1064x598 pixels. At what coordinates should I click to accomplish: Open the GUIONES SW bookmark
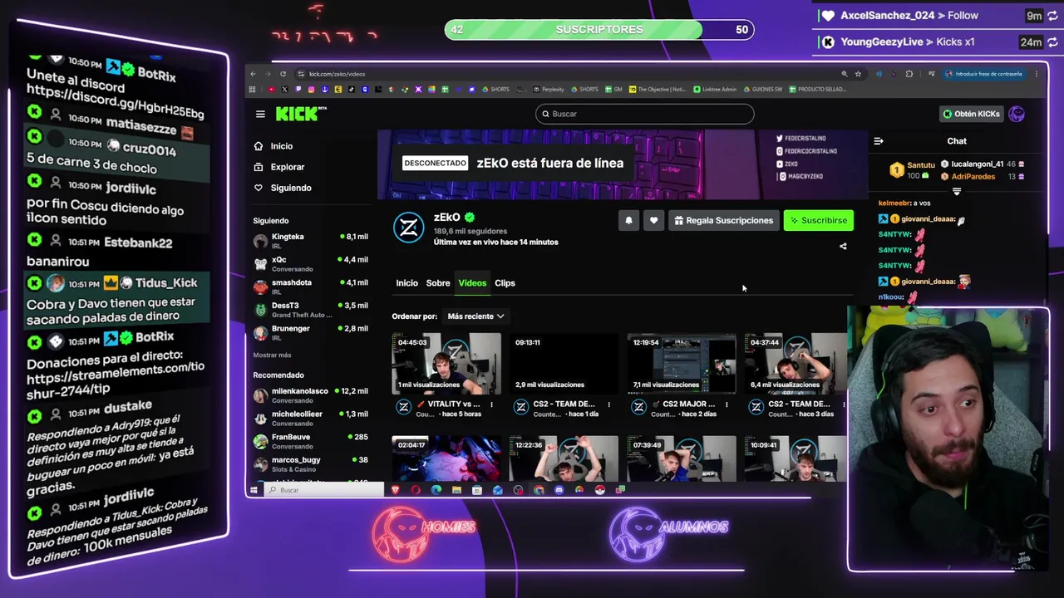point(763,89)
